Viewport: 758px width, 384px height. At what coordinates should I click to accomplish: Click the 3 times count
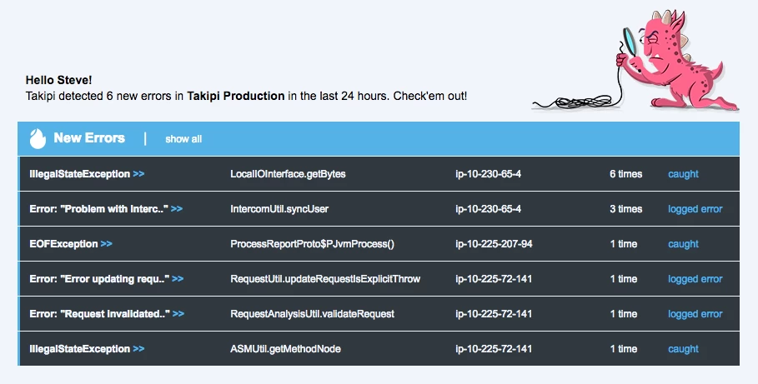(626, 209)
